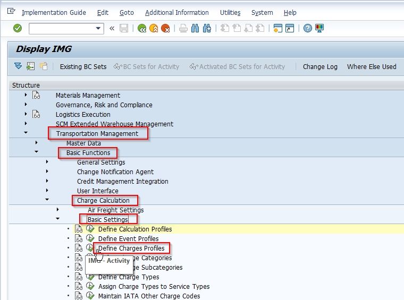Expand the SCM Extended Warehouse Management node
This screenshot has height=300, width=404.
click(26, 124)
